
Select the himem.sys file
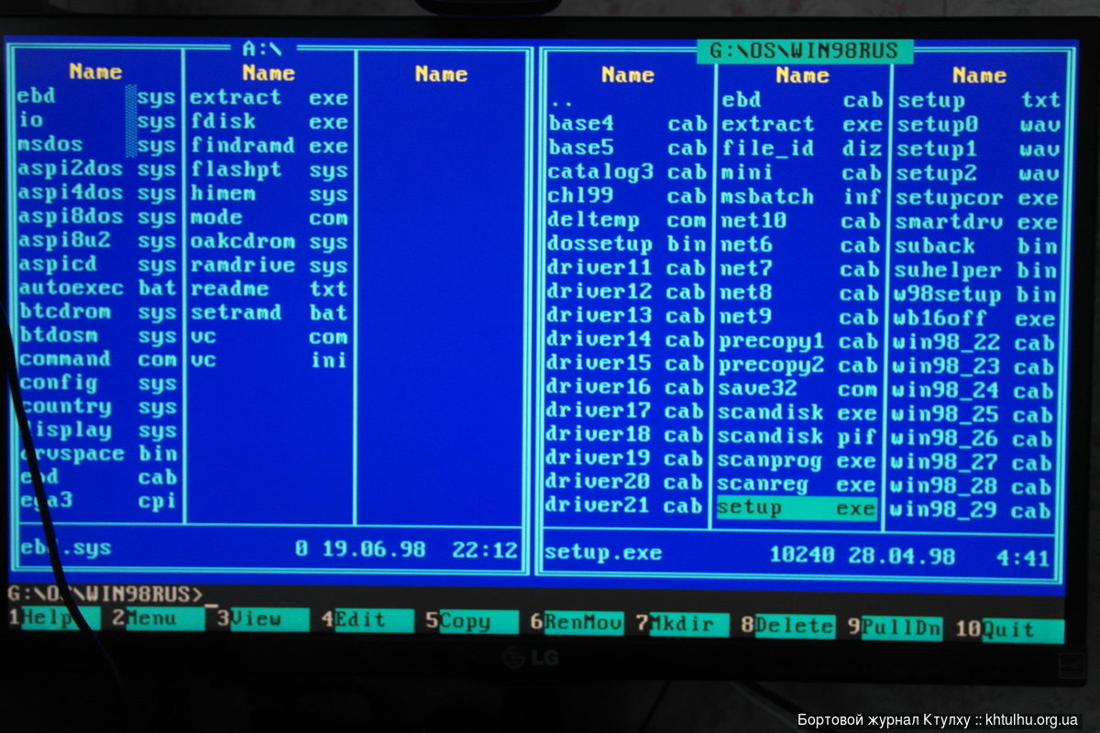click(x=269, y=193)
